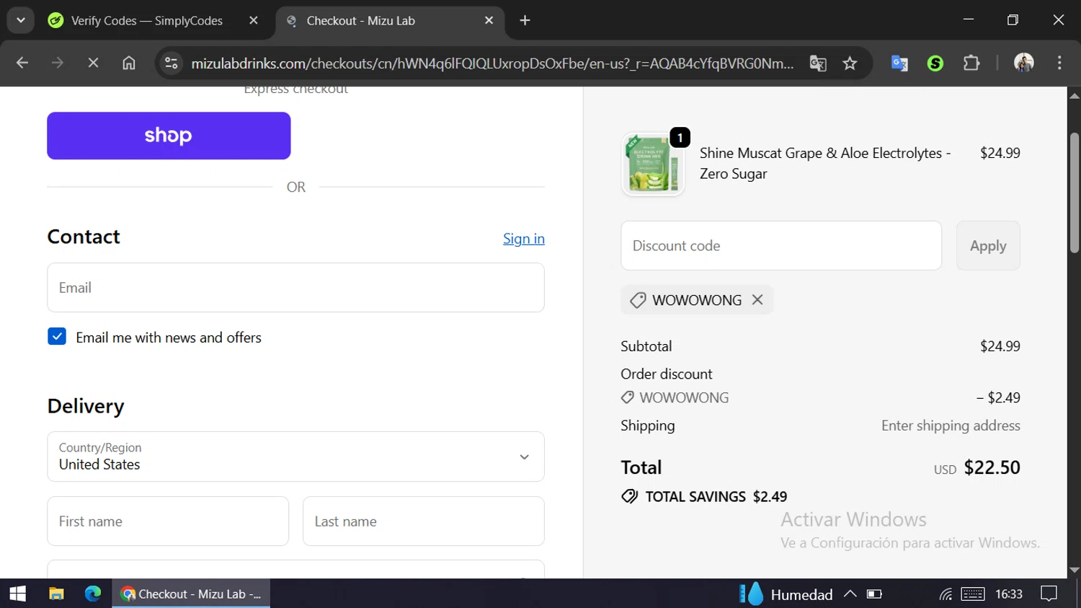1081x608 pixels.
Task: Open a new browser tab
Action: 525,21
